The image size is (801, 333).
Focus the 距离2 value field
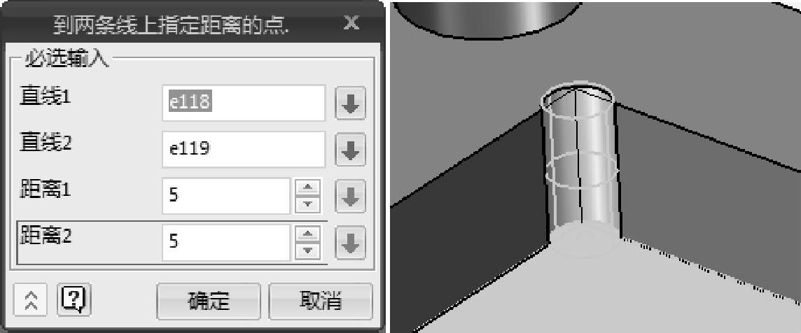226,243
